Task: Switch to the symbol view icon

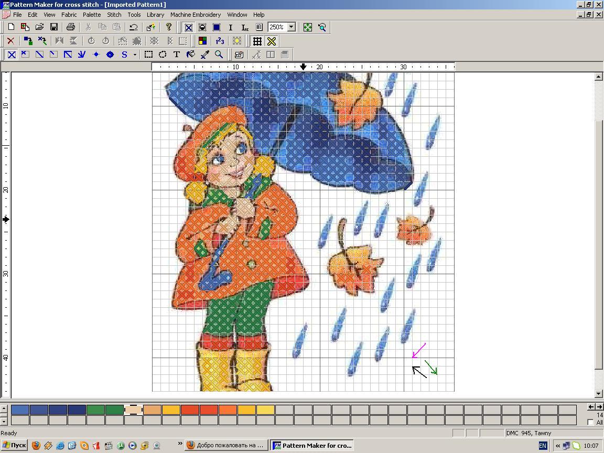Action: coord(202,27)
